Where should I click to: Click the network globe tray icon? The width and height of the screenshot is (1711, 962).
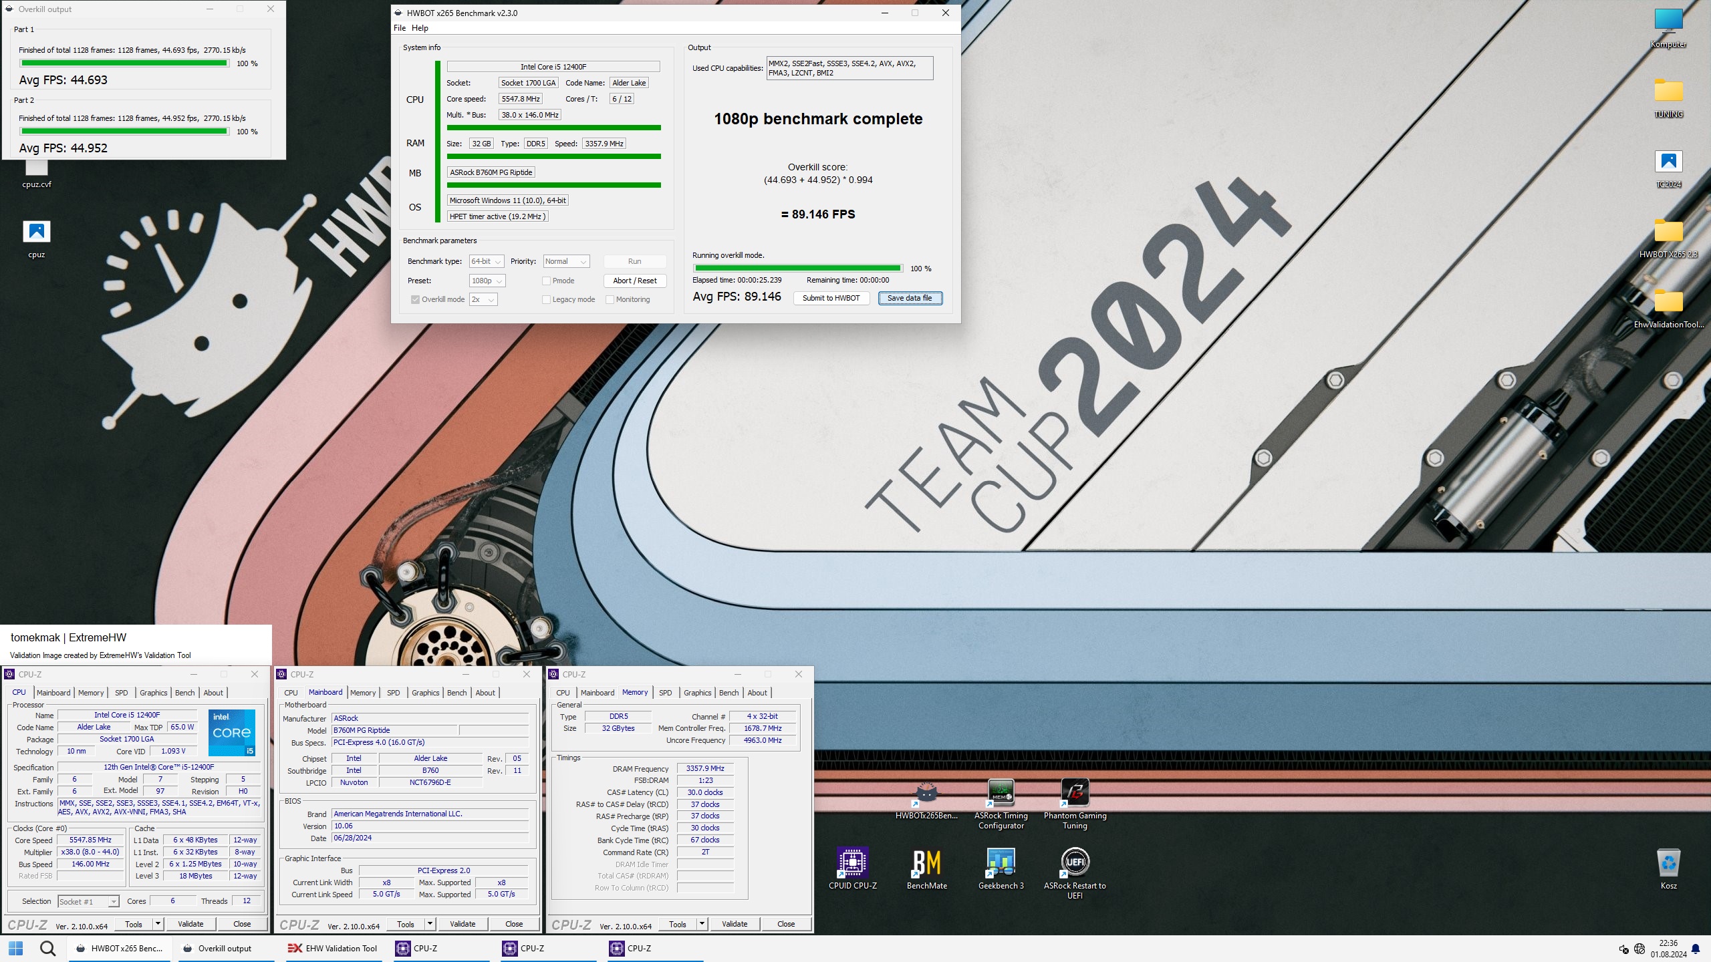pos(1639,949)
